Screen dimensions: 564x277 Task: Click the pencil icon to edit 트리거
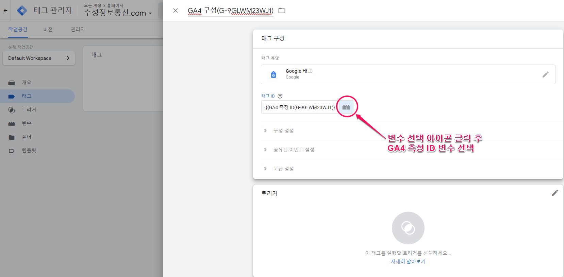[555, 193]
